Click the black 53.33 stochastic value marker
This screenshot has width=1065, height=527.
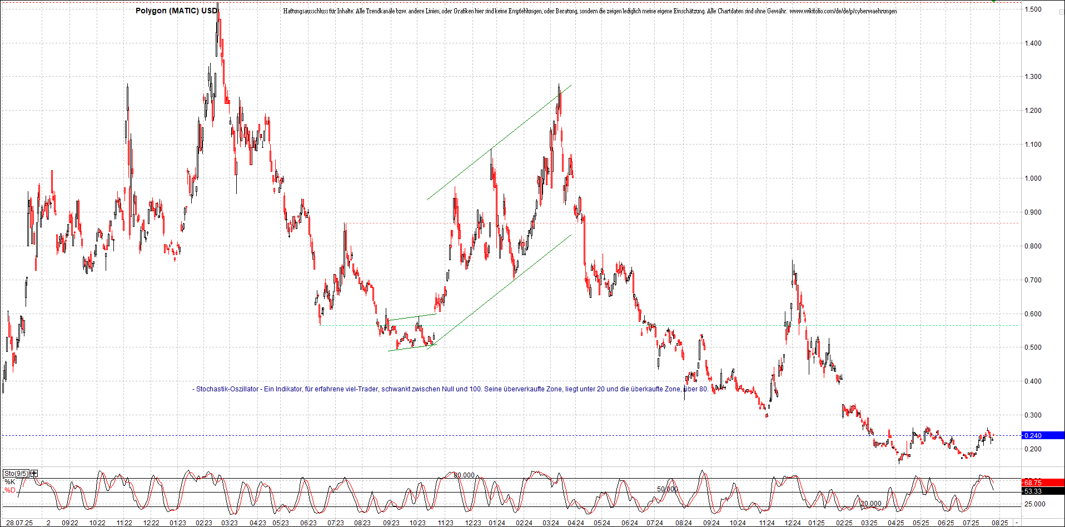pos(1032,490)
